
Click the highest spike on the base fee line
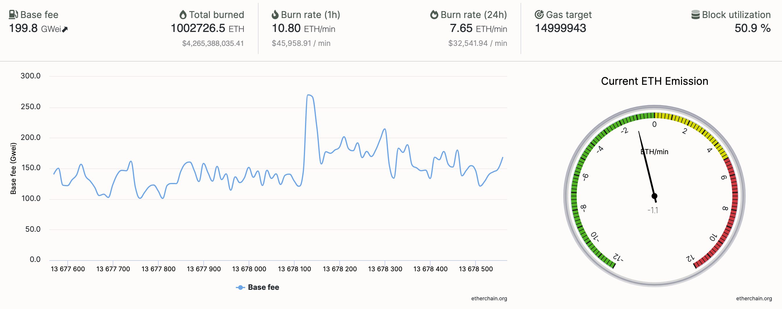pyautogui.click(x=309, y=95)
